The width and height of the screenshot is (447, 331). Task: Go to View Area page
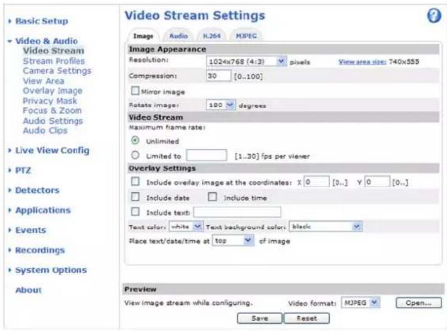44,81
